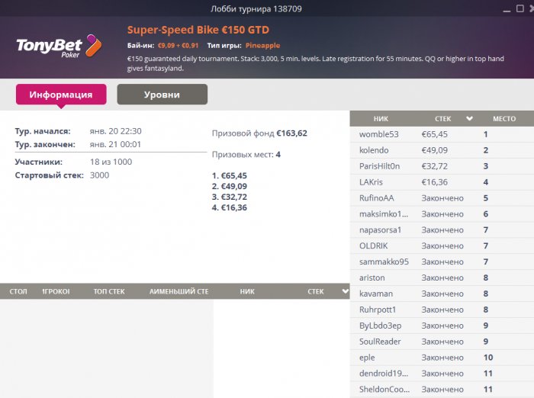This screenshot has height=398, width=534.
Task: Sort tables by СТОЛ column header
Action: pos(18,291)
